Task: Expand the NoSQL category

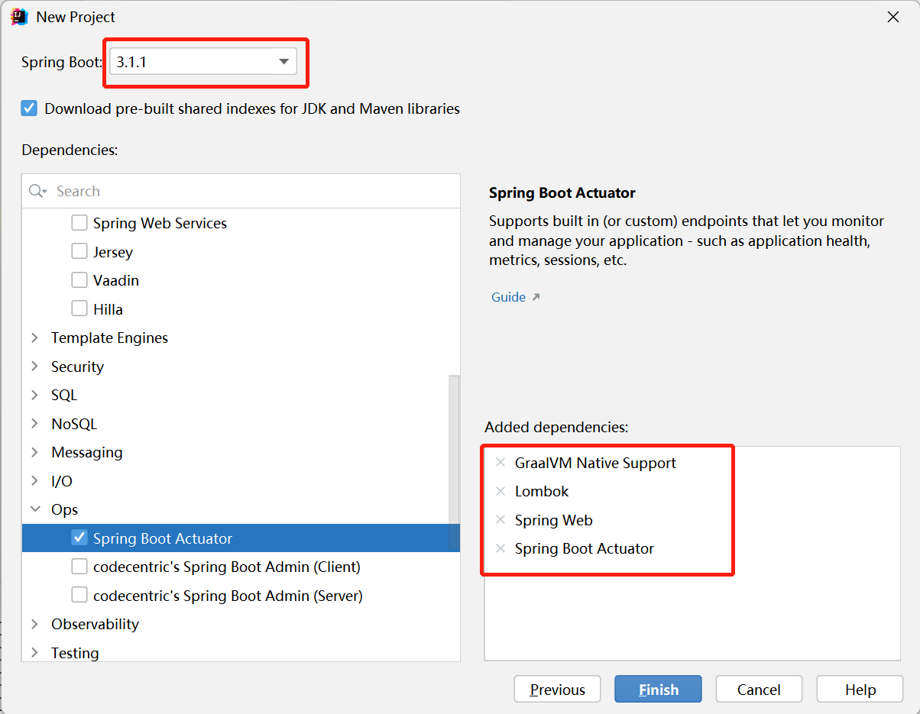Action: pyautogui.click(x=34, y=423)
